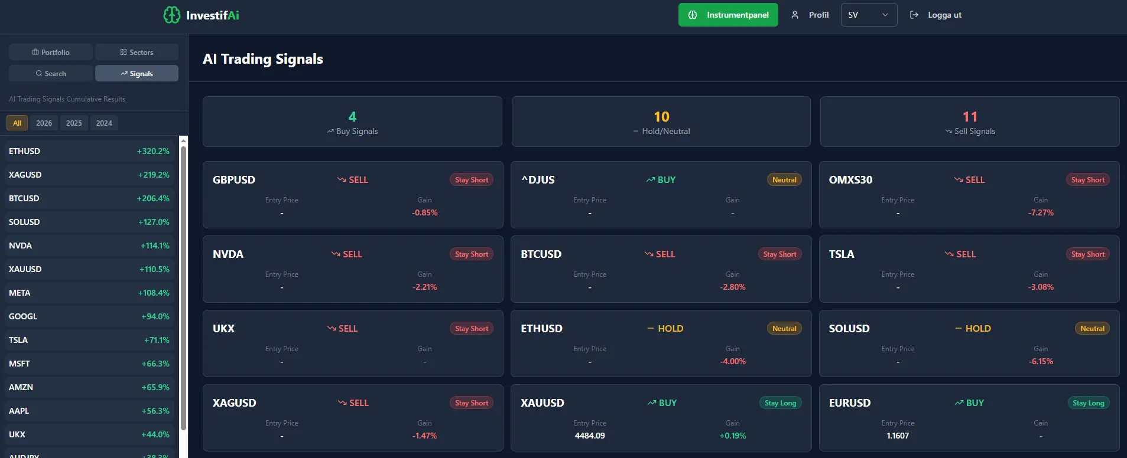Select XAGUSD row in cumulative results
This screenshot has width=1127, height=458.
click(x=89, y=175)
